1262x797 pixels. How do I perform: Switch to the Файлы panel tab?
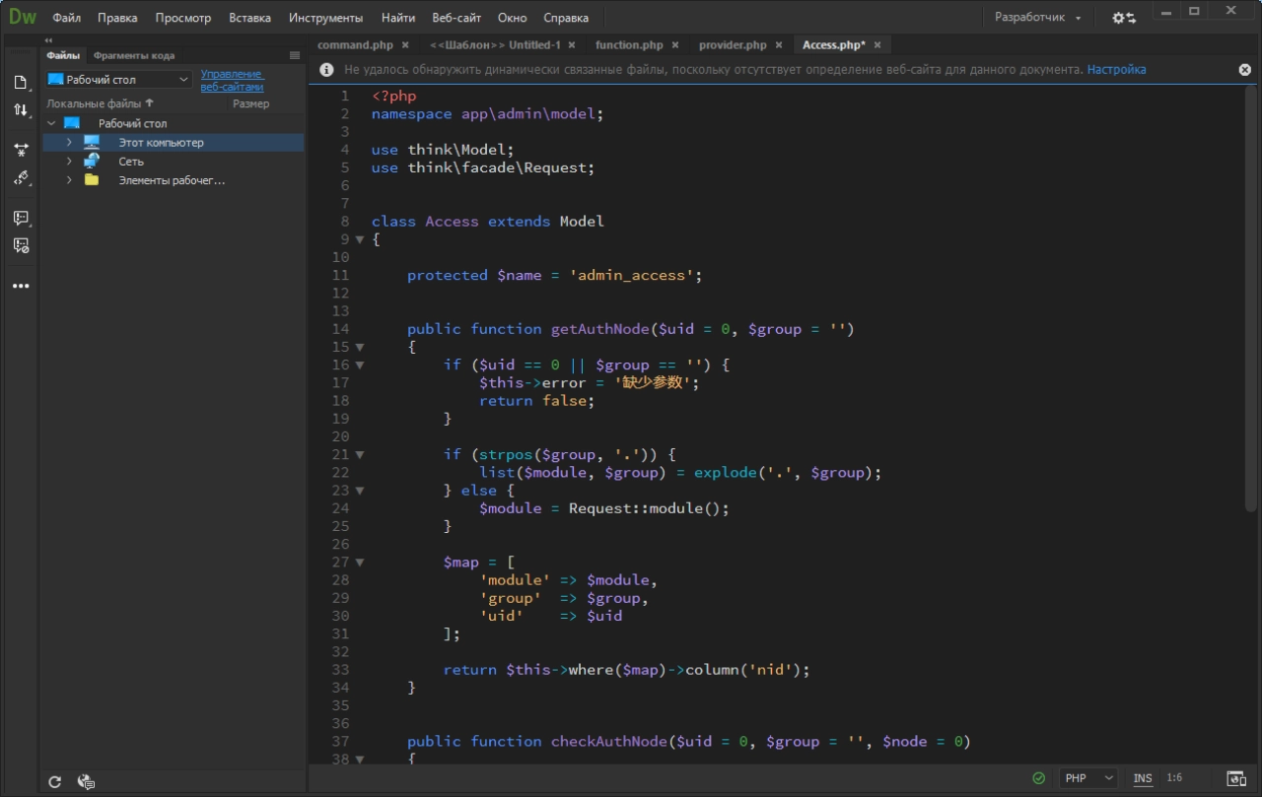point(63,55)
